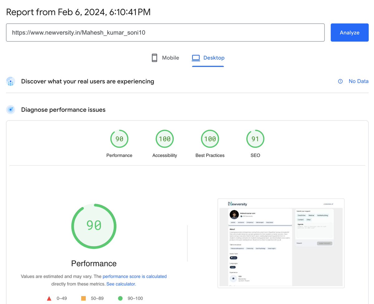Open the 'See calculator' link

121,284
